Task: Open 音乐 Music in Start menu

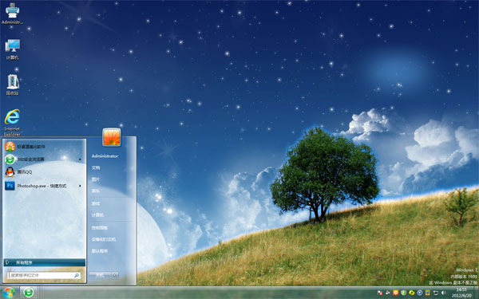Action: click(x=96, y=191)
